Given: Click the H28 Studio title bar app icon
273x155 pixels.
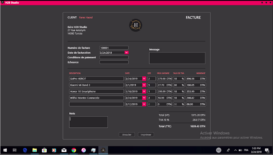Looking at the screenshot, I should click(x=2, y=2).
